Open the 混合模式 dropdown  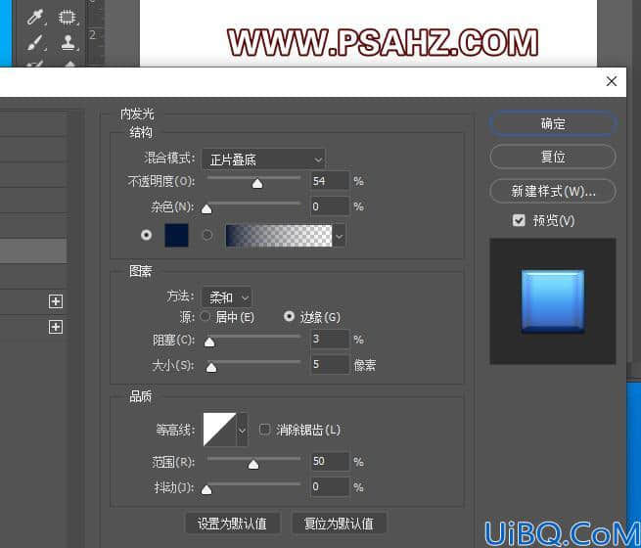point(263,160)
